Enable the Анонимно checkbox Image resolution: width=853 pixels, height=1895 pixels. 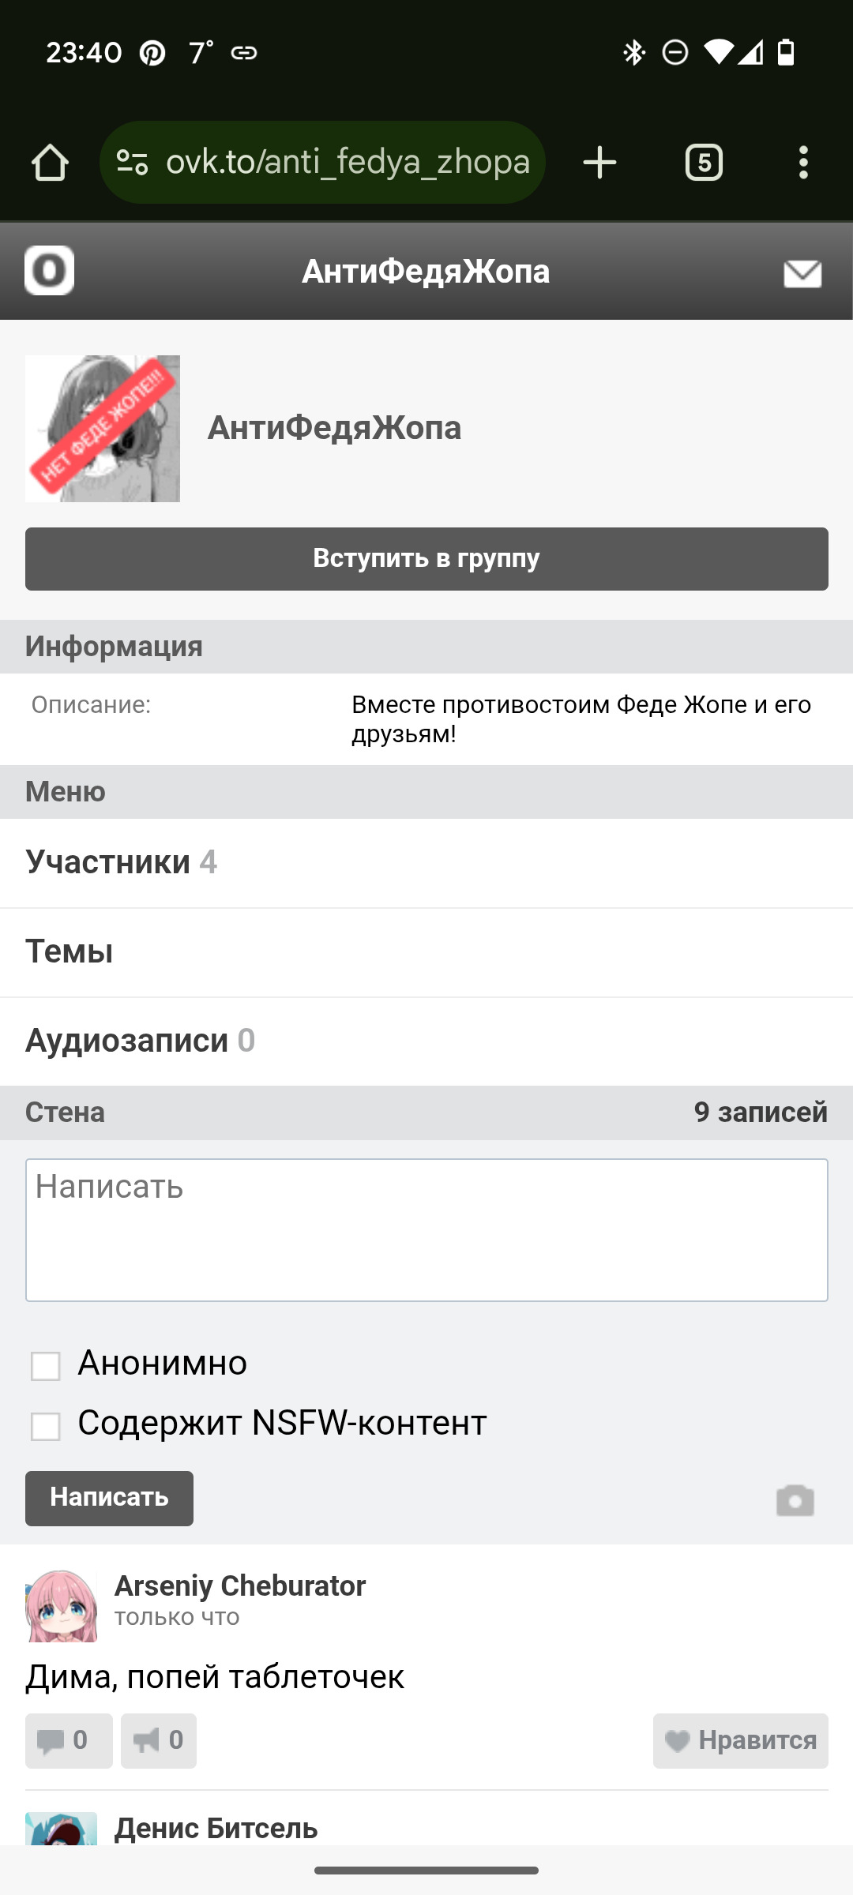pos(45,1366)
